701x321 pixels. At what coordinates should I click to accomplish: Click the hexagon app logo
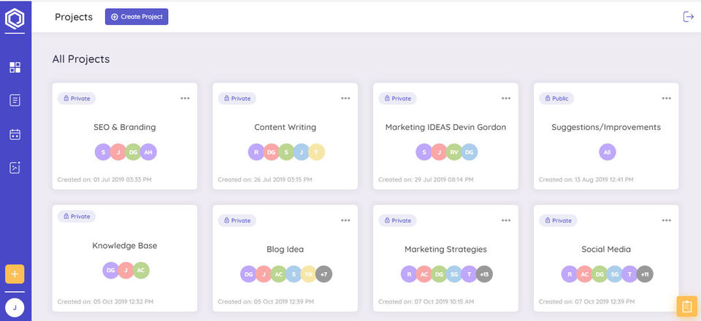coord(15,18)
